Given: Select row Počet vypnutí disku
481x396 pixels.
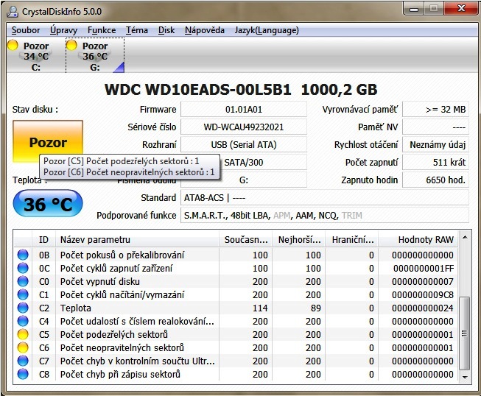Looking at the screenshot, I should pos(236,281).
